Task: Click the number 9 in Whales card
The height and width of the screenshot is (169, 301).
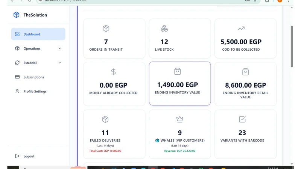Action: [180, 133]
